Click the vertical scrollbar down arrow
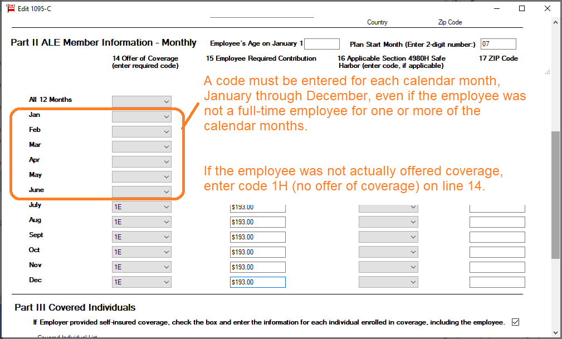This screenshot has width=562, height=339. click(x=556, y=333)
